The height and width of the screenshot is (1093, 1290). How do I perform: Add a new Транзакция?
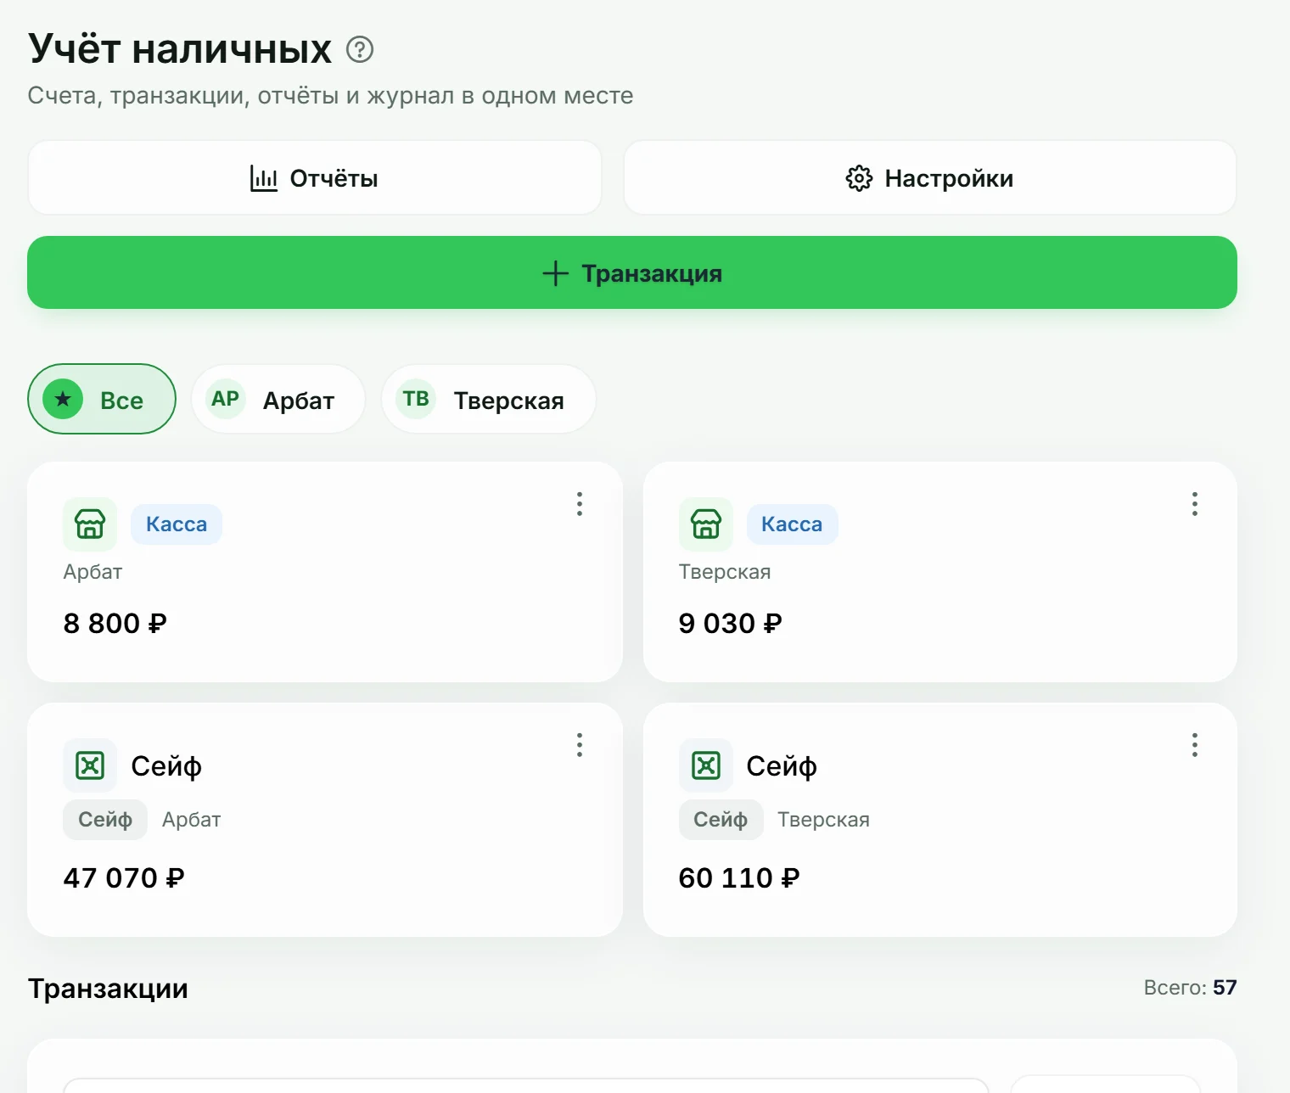point(632,272)
